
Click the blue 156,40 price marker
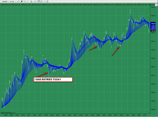click(153, 24)
